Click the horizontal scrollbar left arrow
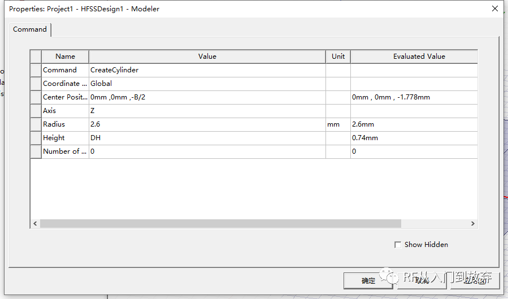 tap(35, 223)
